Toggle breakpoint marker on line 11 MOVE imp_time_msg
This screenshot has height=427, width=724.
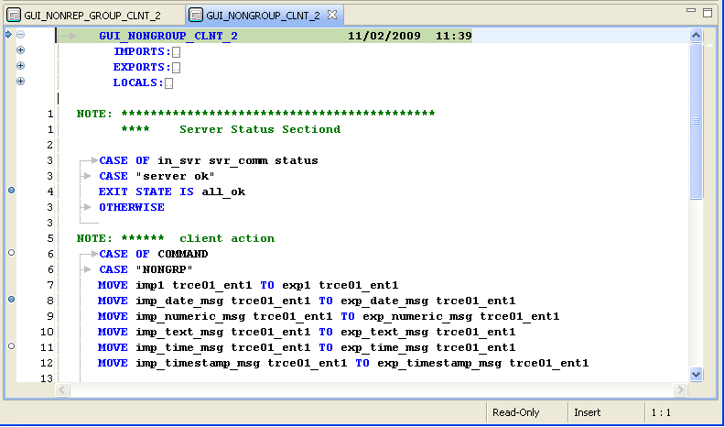tap(12, 345)
